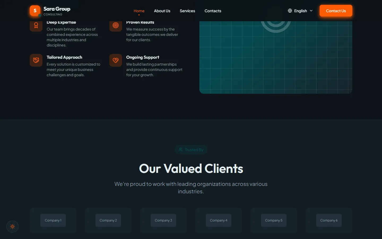Open the Contacts menu item
Viewport: 382px width, 239px height.
tap(213, 11)
